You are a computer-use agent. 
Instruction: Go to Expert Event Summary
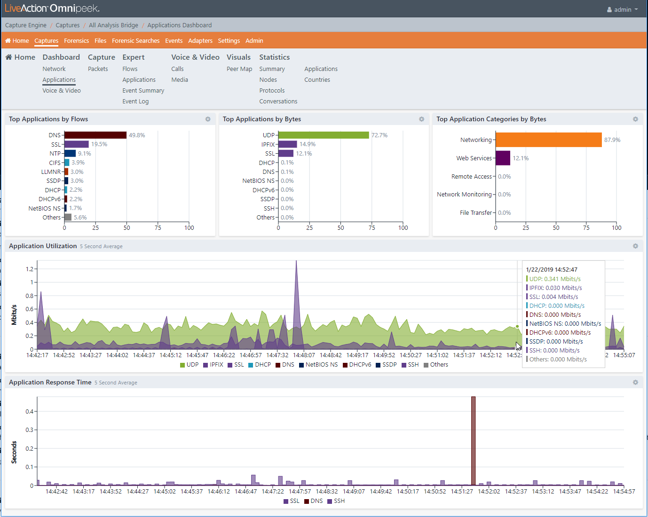click(143, 91)
